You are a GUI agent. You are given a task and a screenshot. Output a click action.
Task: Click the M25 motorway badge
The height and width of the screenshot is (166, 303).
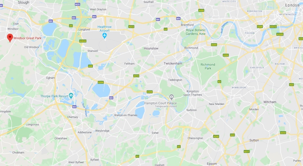click(78, 4)
